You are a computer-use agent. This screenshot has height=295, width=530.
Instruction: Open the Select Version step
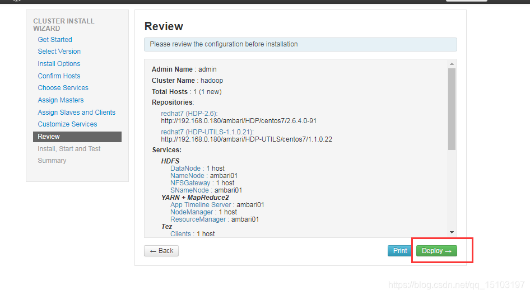(59, 51)
